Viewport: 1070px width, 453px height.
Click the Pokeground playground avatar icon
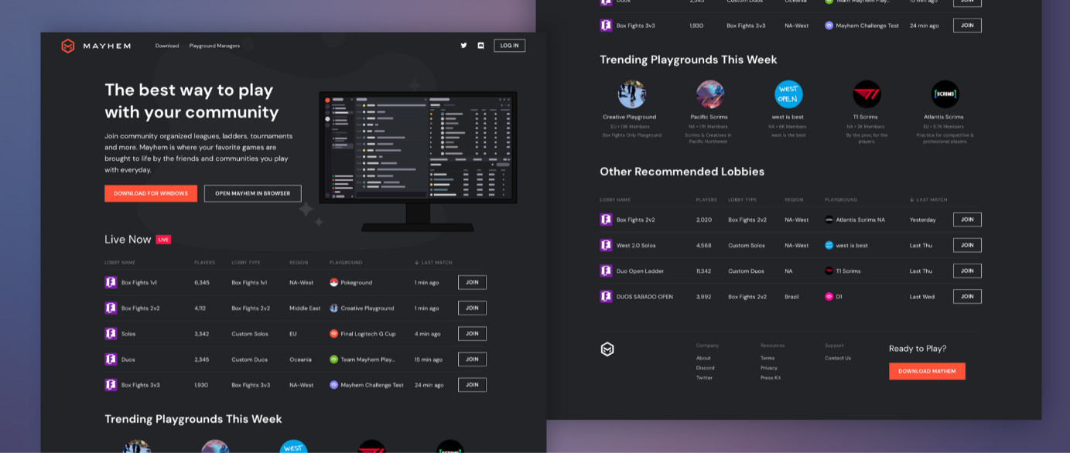tap(334, 282)
